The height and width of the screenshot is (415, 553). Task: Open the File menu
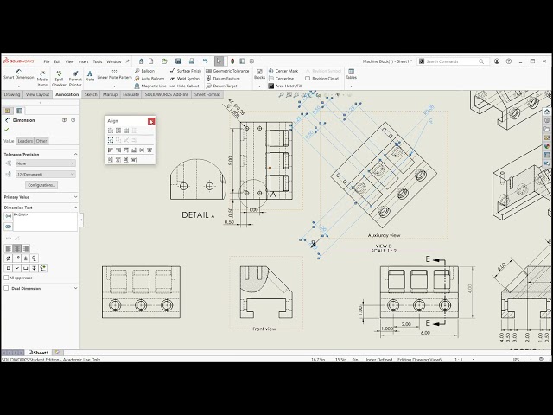click(46, 61)
